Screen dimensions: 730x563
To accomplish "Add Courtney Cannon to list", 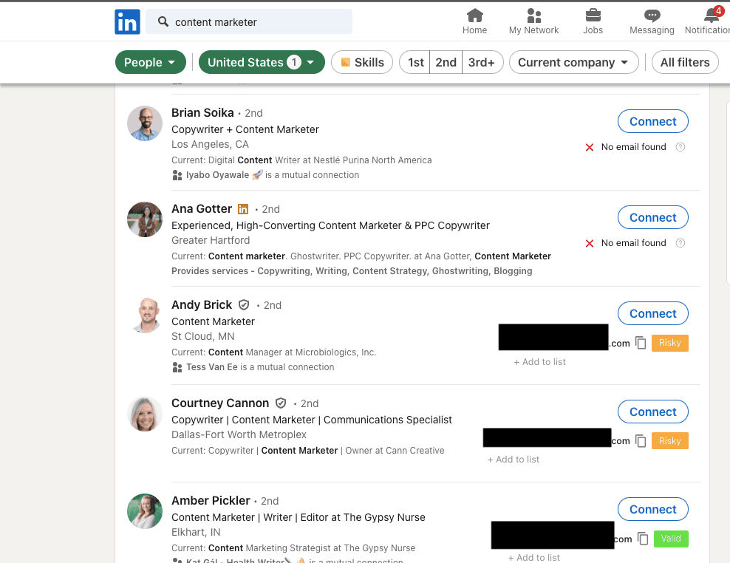I will [x=513, y=460].
